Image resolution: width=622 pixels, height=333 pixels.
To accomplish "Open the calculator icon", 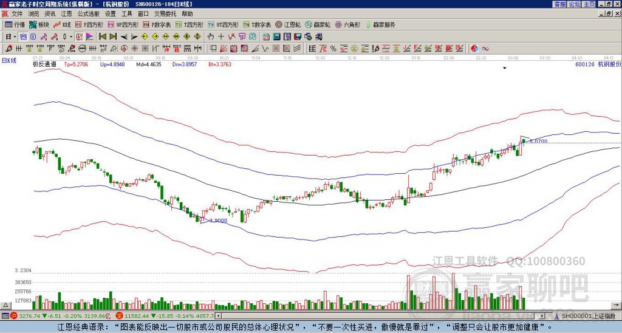I will pos(276,36).
